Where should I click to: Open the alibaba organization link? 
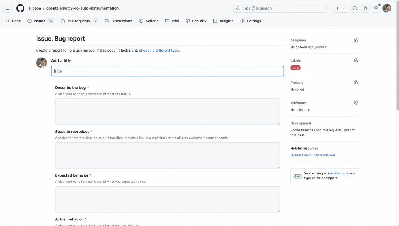click(x=35, y=8)
